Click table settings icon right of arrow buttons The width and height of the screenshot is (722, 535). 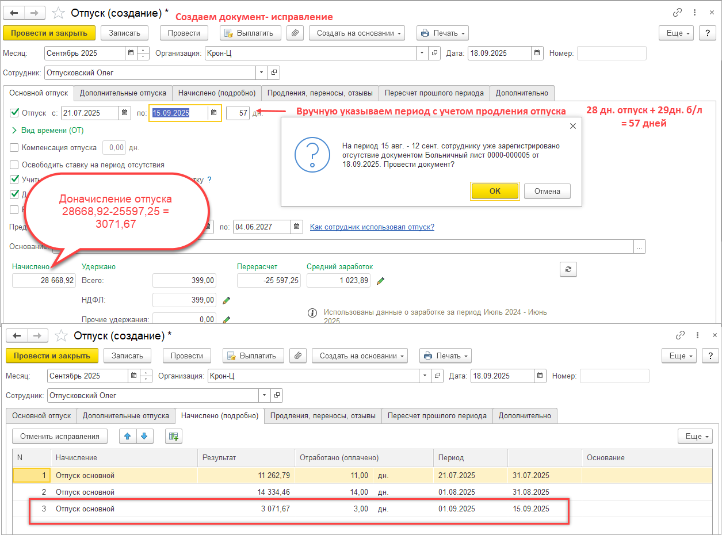tap(173, 437)
